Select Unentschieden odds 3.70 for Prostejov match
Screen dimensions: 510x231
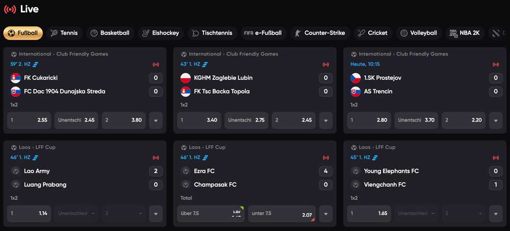[x=416, y=121]
